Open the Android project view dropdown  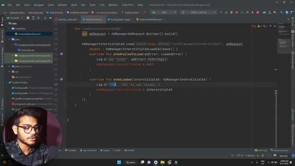pyautogui.click(x=15, y=18)
